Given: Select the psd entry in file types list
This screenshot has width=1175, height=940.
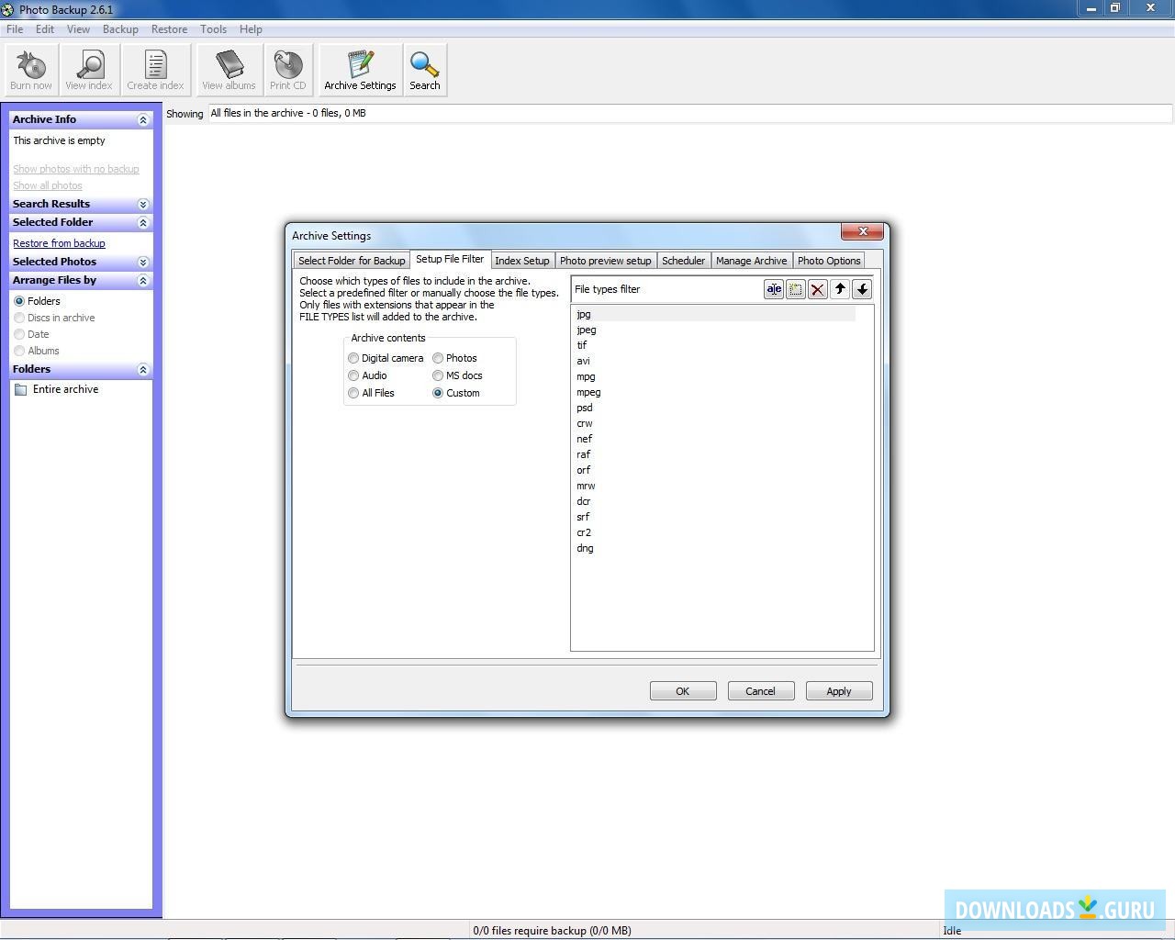Looking at the screenshot, I should (x=585, y=408).
